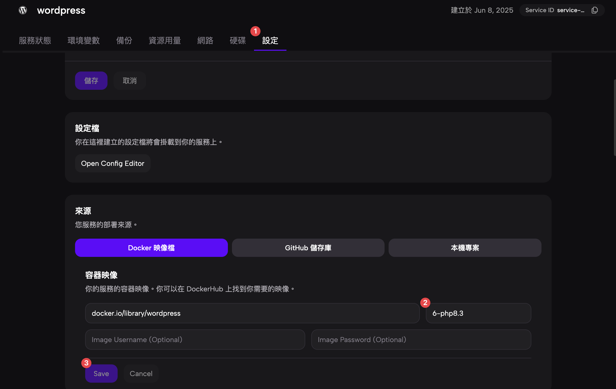Switch to the 服務狀態 tab
The width and height of the screenshot is (616, 389).
35,40
